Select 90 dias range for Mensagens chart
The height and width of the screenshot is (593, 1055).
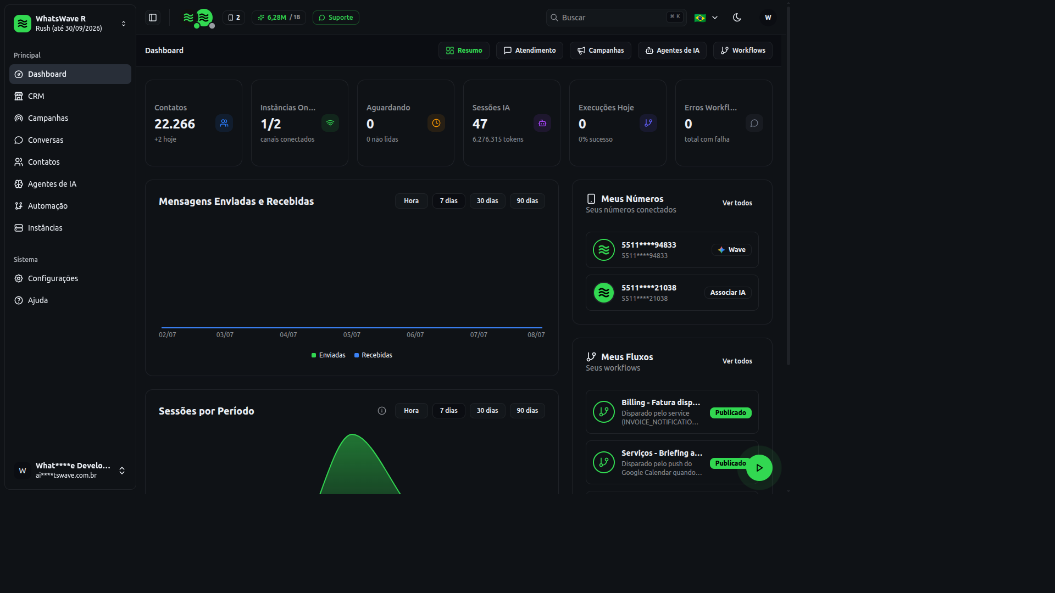click(x=527, y=201)
